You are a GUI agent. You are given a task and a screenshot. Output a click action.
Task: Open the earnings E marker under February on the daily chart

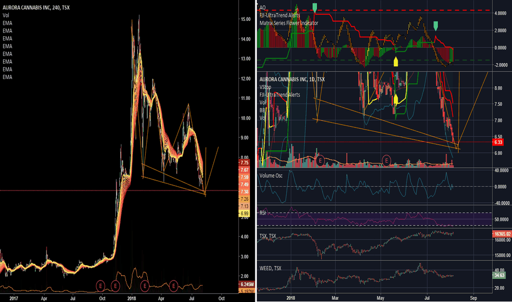(320, 160)
